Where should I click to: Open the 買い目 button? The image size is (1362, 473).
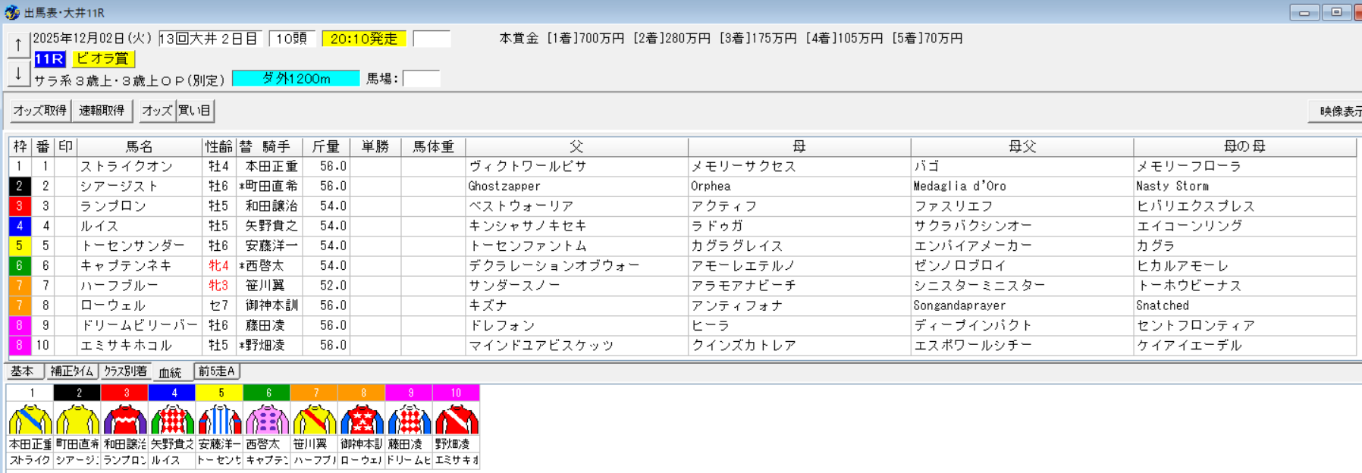(x=195, y=111)
